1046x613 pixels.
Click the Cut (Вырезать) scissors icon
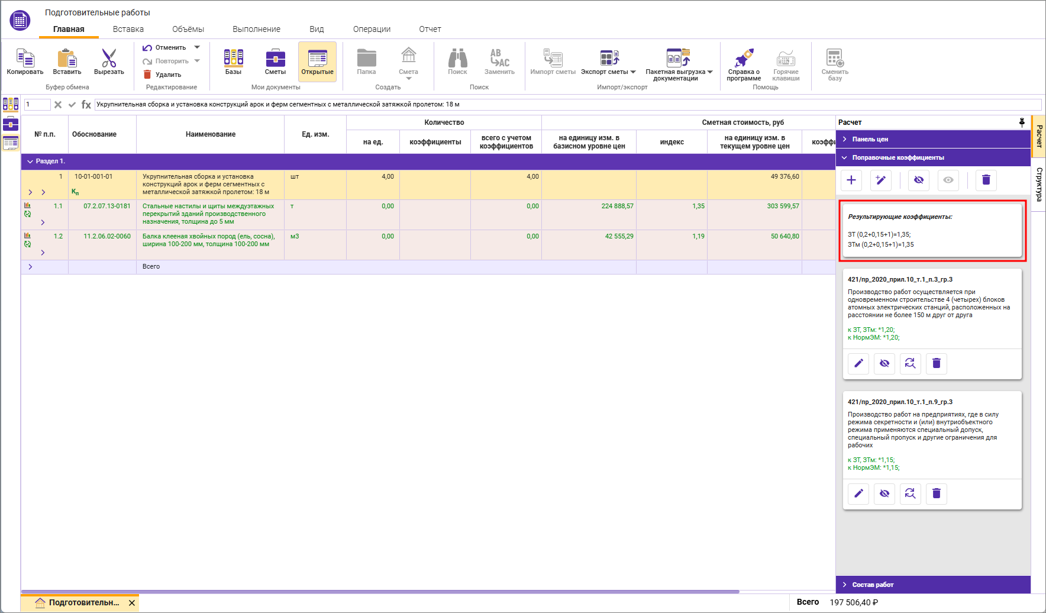(x=109, y=59)
